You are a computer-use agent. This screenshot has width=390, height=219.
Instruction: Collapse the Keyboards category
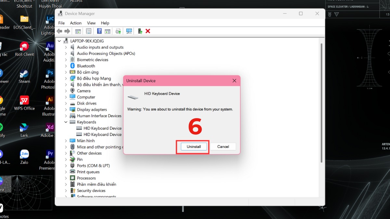[x=67, y=122]
